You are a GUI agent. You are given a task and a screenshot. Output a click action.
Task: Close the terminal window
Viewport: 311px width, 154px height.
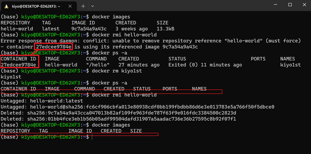coord(305,5)
